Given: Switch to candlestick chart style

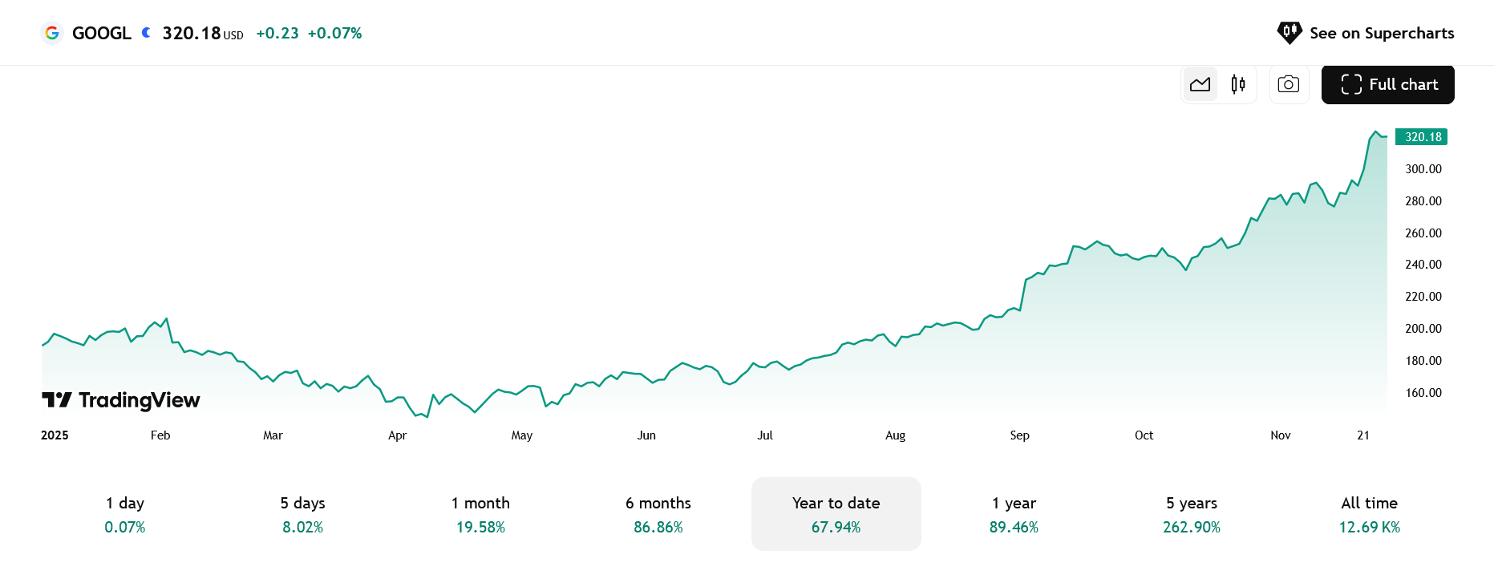Looking at the screenshot, I should (1237, 84).
